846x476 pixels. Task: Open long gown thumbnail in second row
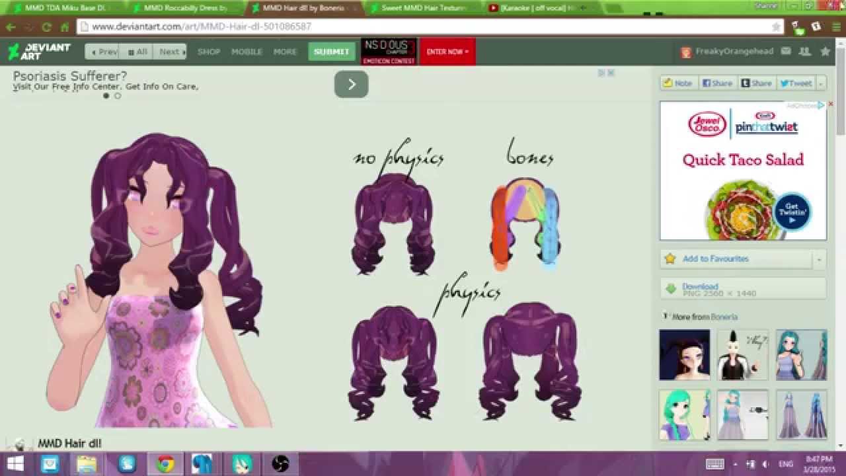(x=801, y=415)
